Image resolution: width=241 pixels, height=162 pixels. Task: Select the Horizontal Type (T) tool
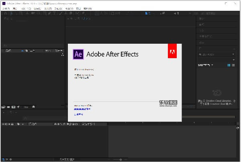55,13
